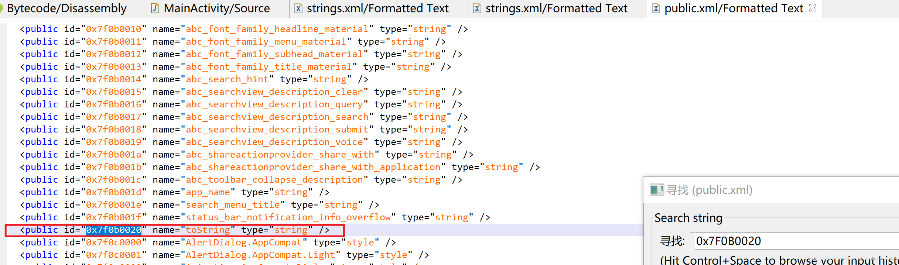The height and width of the screenshot is (265, 899).
Task: Click the name status_bar_notification_info_overflow
Action: [x=288, y=217]
